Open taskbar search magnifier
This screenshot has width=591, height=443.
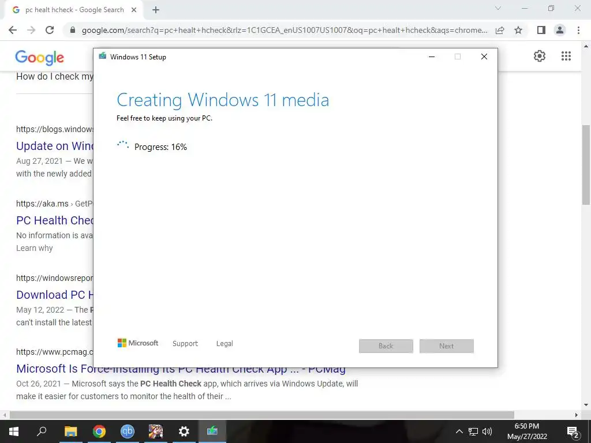pos(42,431)
